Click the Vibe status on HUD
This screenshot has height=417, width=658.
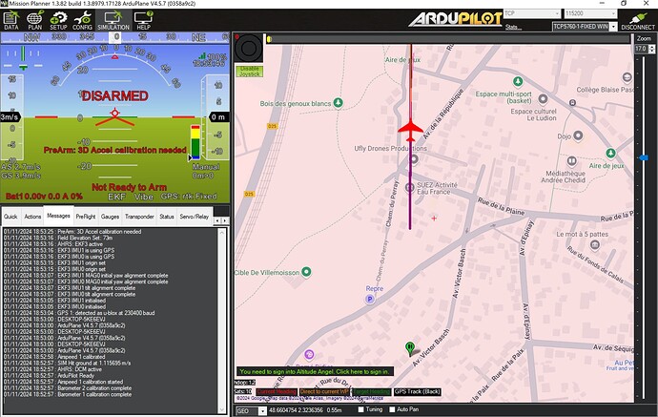click(143, 197)
